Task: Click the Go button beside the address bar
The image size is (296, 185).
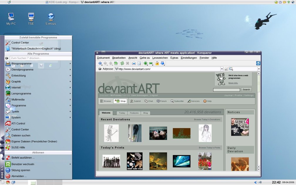Action: coord(226,69)
